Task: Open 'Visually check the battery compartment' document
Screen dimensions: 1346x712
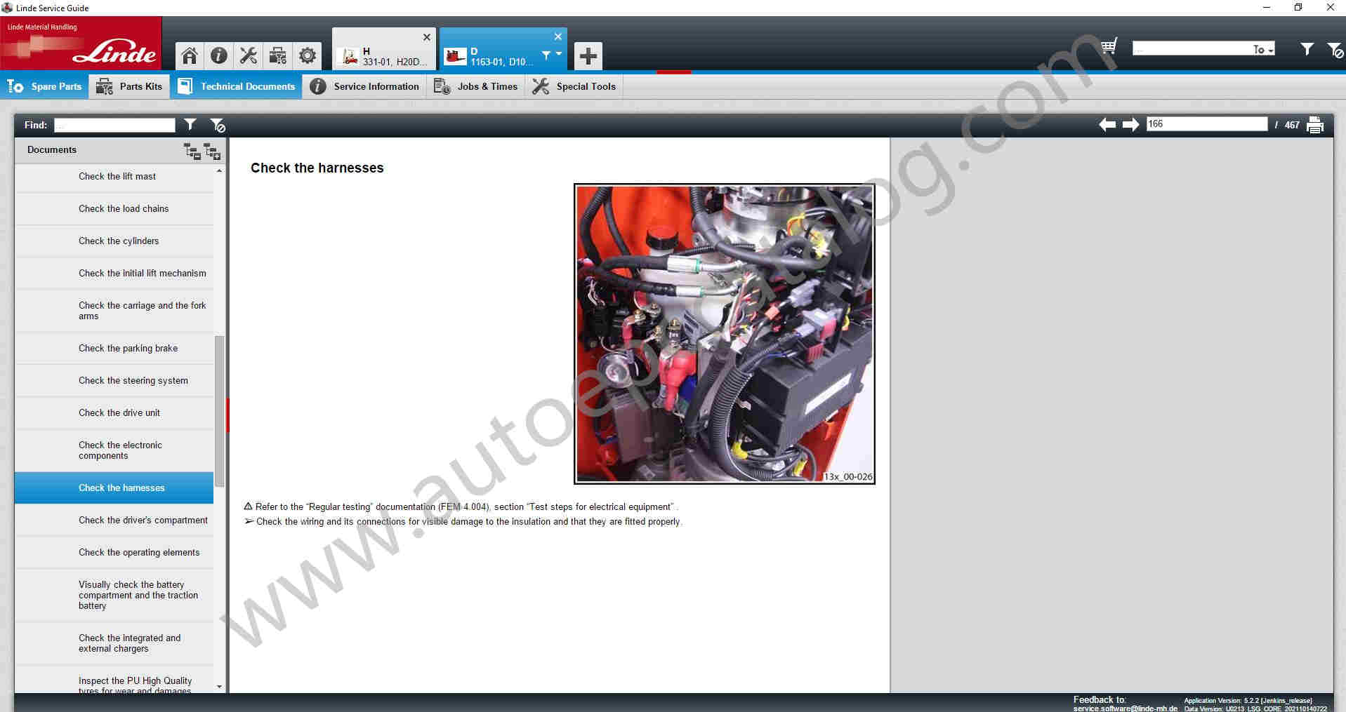Action: (x=114, y=595)
